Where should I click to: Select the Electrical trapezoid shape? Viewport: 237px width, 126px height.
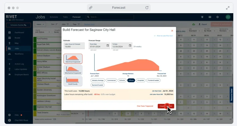tap(73, 59)
